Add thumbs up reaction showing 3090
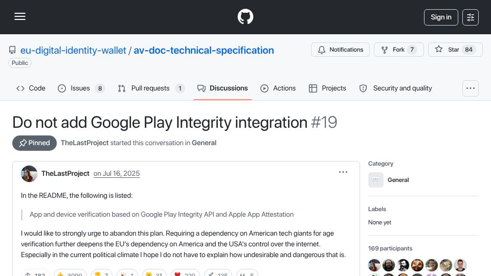This screenshot has height=276, width=491. 70,273
